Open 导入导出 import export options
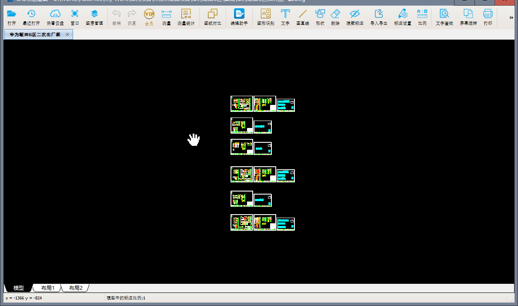Screen dimensions: 518x306 coord(378,17)
